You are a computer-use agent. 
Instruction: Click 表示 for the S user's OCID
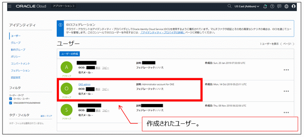coord(98,111)
